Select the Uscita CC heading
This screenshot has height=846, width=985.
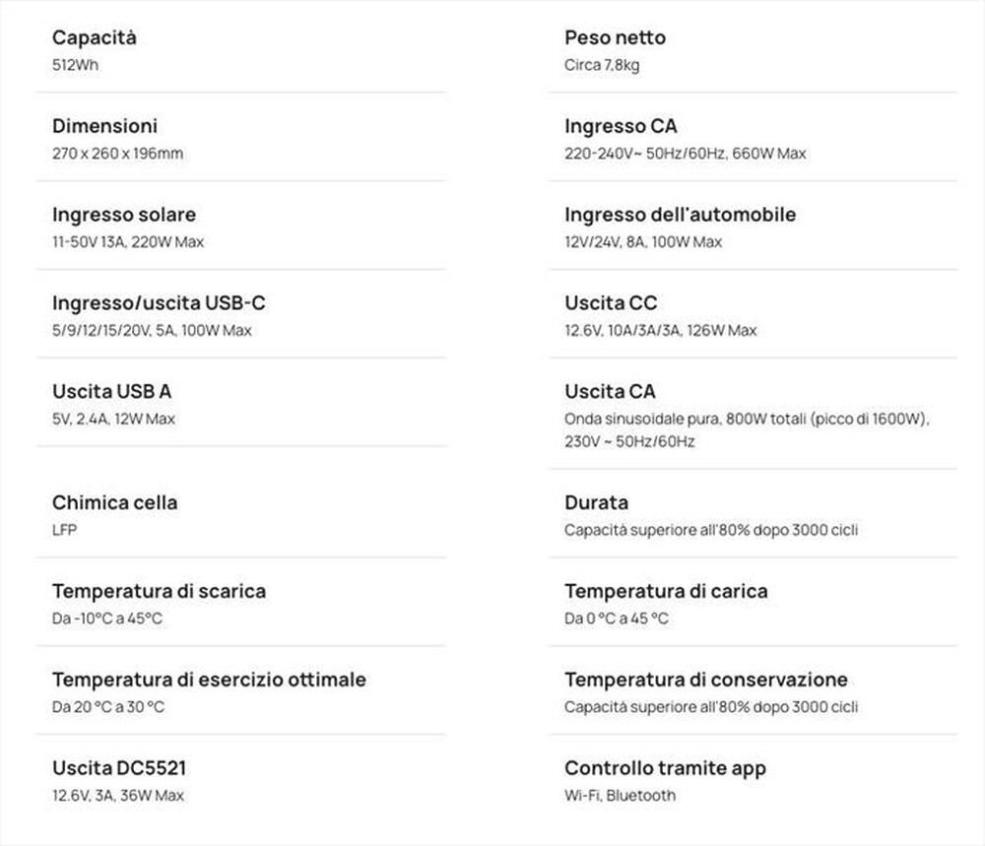click(x=611, y=303)
